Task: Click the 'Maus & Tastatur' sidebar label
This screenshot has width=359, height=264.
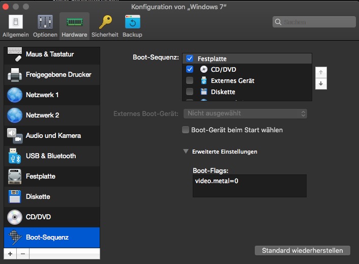Action: pos(50,54)
